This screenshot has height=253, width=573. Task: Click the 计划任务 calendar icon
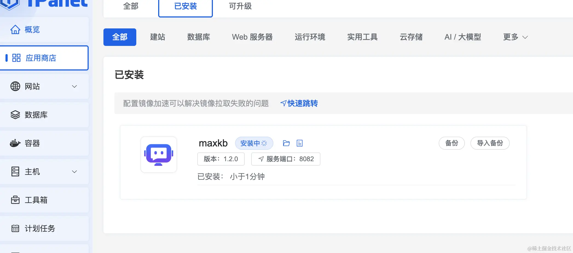pyautogui.click(x=15, y=228)
